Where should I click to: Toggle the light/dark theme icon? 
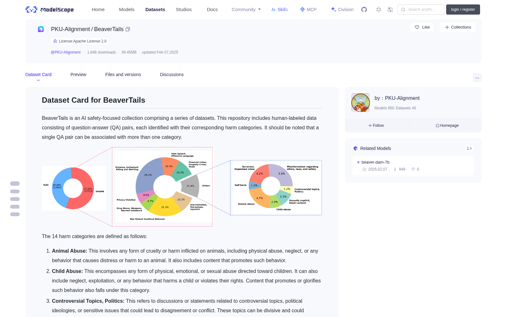point(378,10)
